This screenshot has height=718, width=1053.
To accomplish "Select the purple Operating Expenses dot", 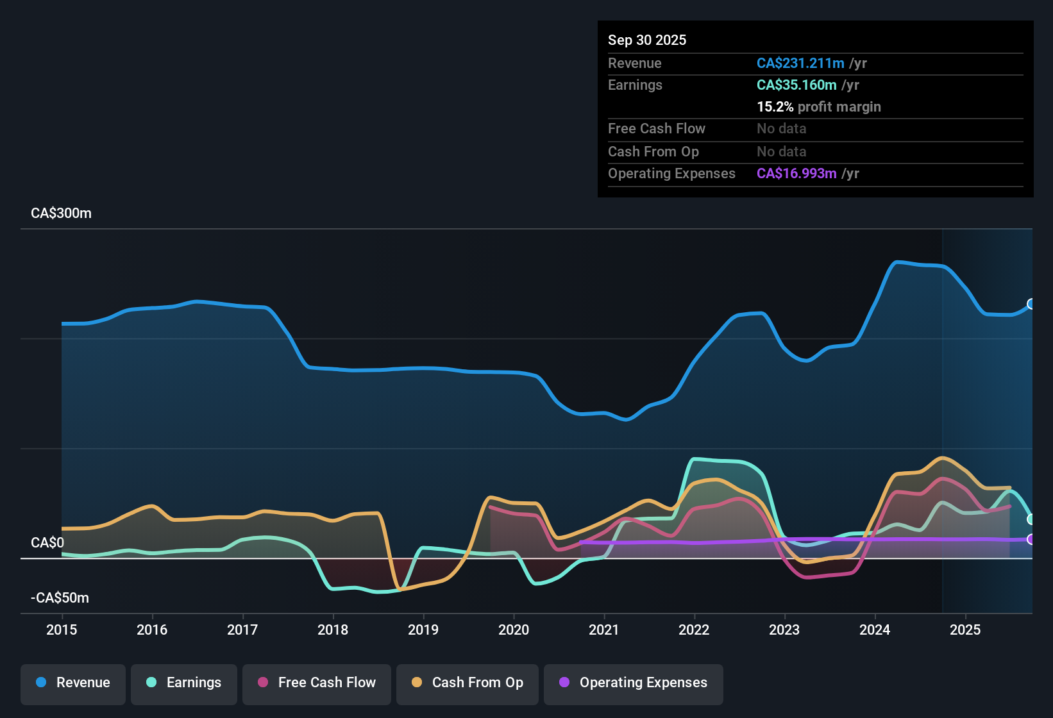I will pyautogui.click(x=563, y=683).
